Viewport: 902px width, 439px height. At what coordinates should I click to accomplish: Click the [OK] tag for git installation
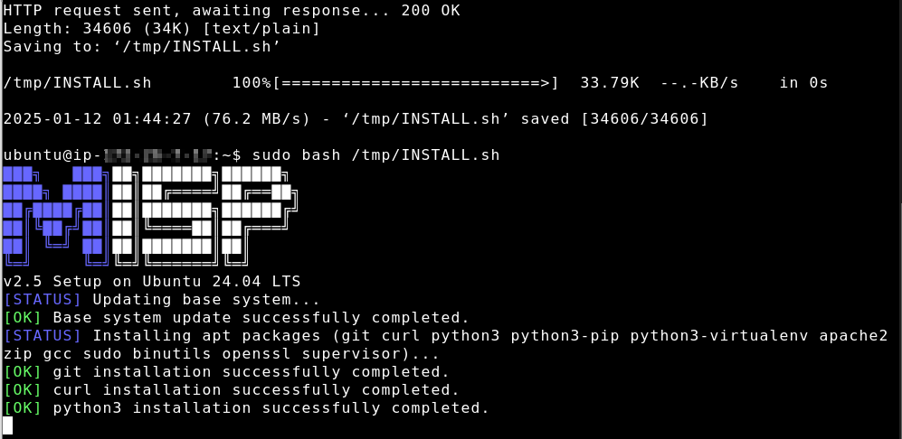(23, 372)
